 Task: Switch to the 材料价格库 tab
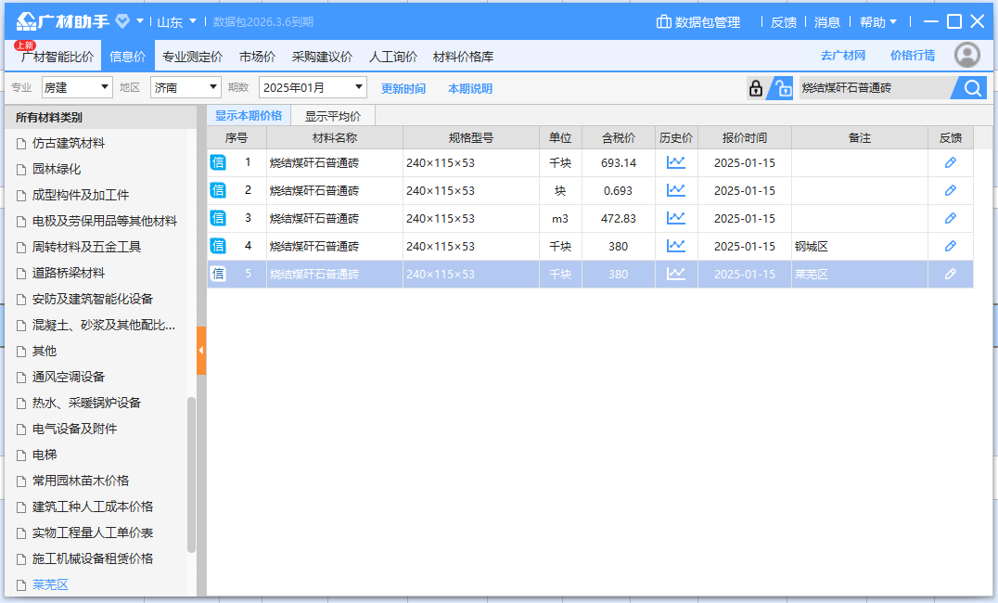click(463, 56)
